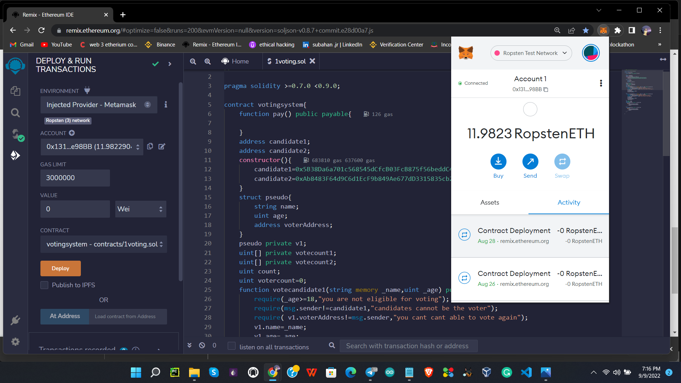Image resolution: width=681 pixels, height=383 pixels.
Task: Switch to the Home editor tab
Action: click(235, 61)
